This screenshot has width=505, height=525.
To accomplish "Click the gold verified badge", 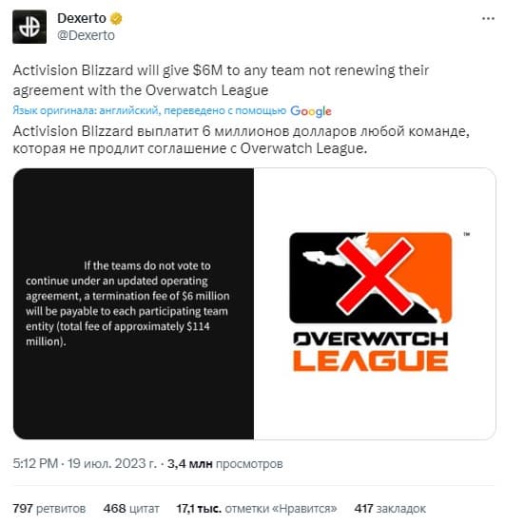I will pyautogui.click(x=116, y=18).
